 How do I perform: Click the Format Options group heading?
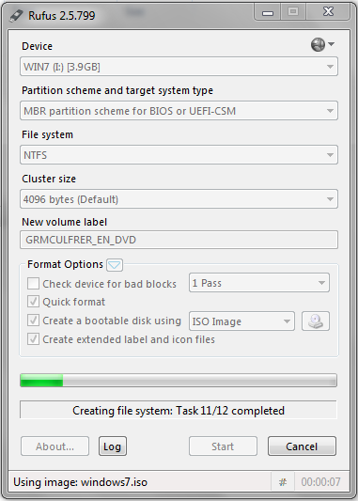(x=65, y=264)
